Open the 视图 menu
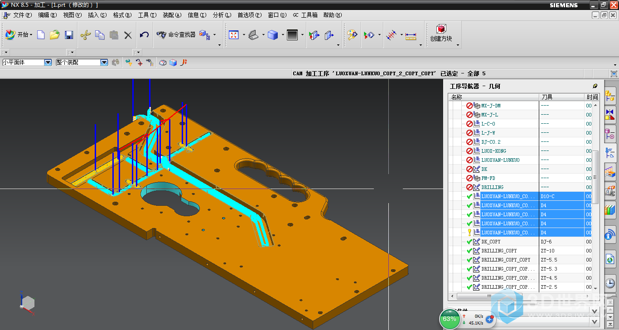Image resolution: width=619 pixels, height=330 pixels. (73, 15)
